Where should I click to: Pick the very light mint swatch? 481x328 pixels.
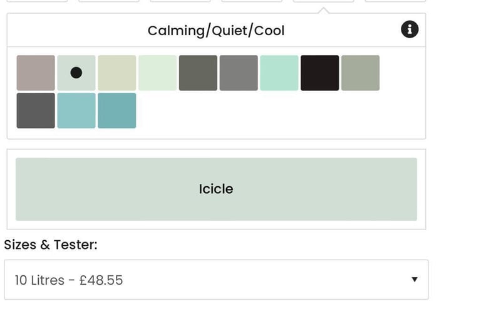(157, 73)
